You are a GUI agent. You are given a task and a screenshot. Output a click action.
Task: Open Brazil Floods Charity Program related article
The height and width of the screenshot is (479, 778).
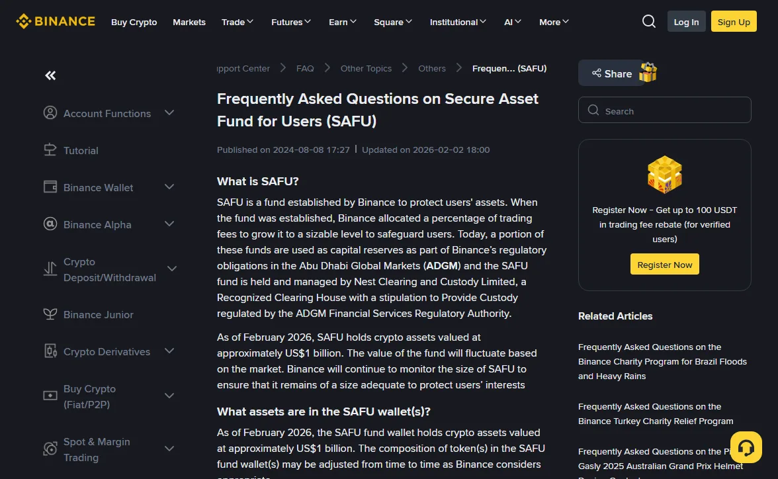click(x=662, y=361)
